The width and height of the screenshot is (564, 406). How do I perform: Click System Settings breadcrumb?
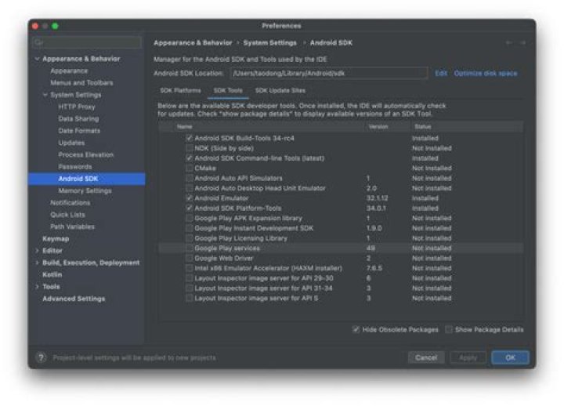[x=270, y=43]
